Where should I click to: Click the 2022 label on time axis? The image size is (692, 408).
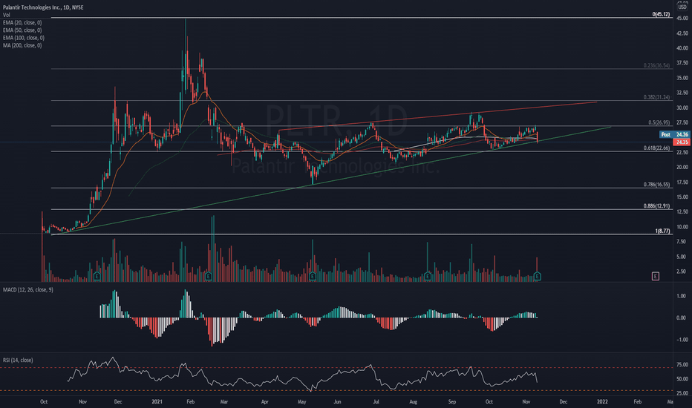602,402
